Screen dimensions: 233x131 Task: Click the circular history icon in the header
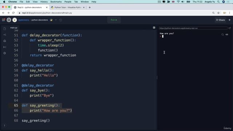pyautogui.click(x=60, y=20)
